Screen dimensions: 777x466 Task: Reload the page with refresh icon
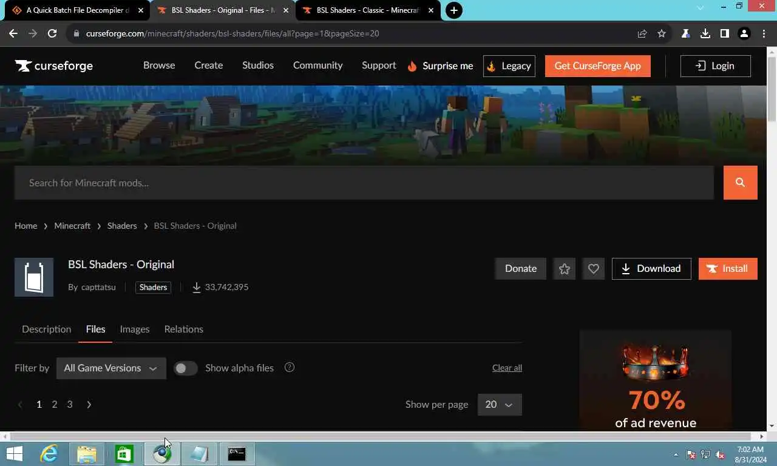tap(52, 33)
